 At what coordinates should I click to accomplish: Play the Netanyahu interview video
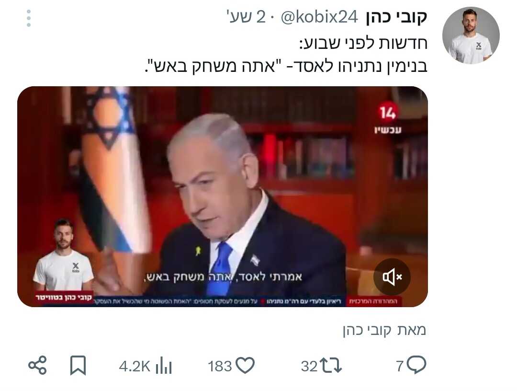pos(223,196)
